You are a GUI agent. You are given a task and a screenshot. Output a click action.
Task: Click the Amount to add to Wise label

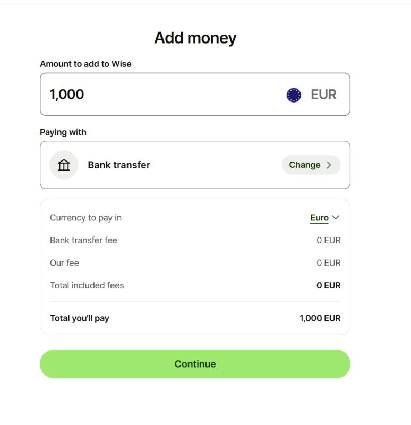click(85, 64)
